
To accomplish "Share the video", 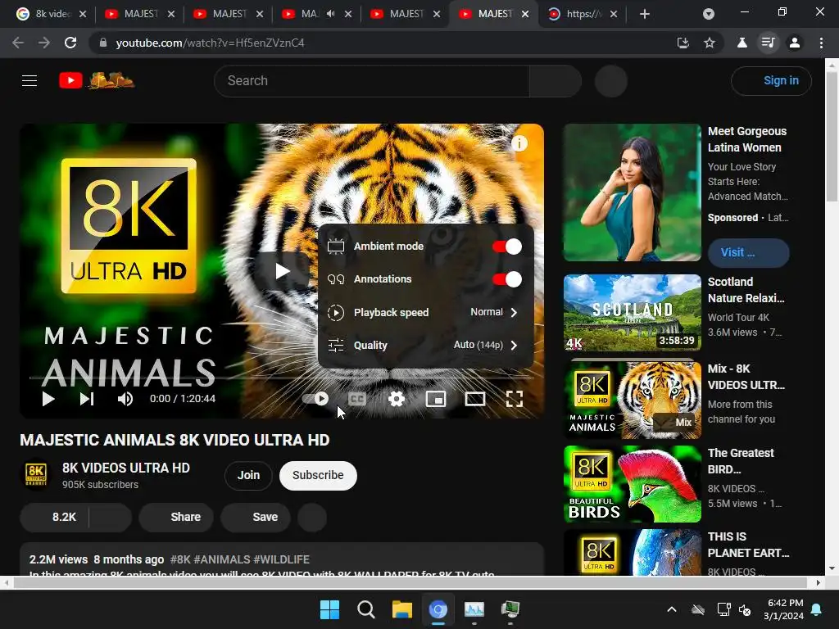I will [176, 518].
